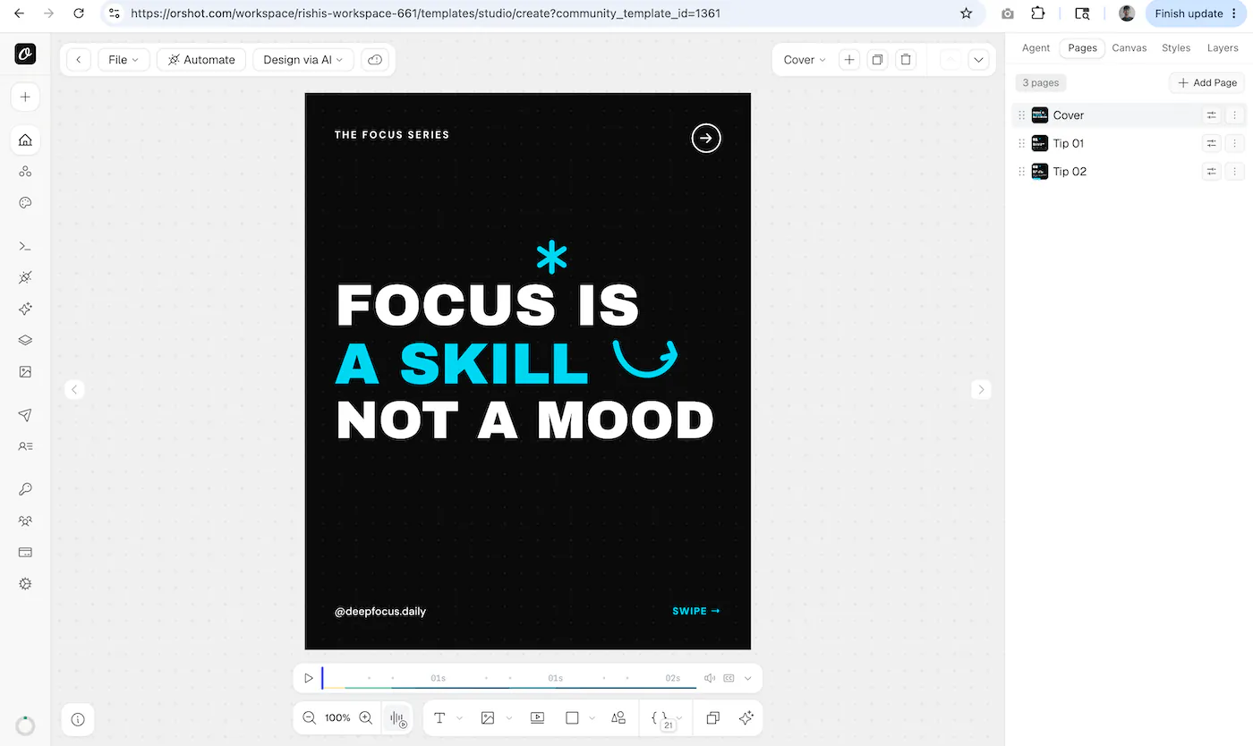Click the overlapping squares icon in bottom toolbar

712,717
